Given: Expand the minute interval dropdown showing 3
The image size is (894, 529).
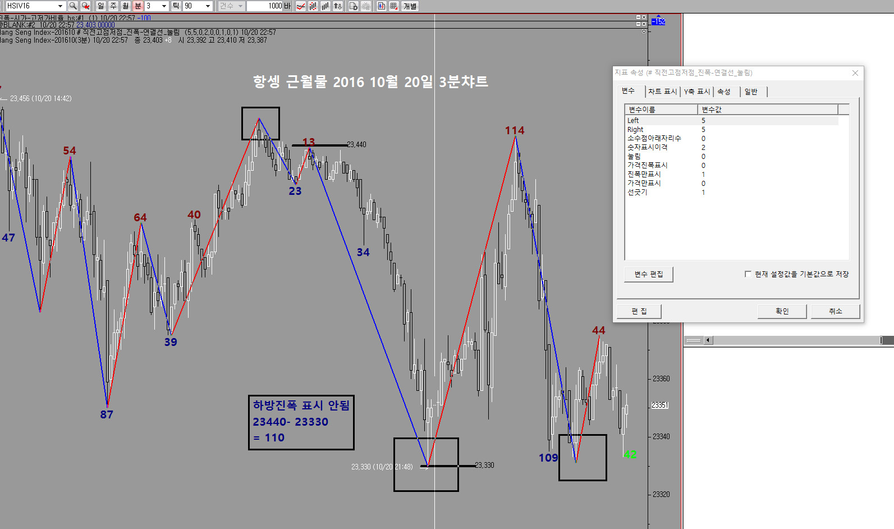Looking at the screenshot, I should coord(164,6).
